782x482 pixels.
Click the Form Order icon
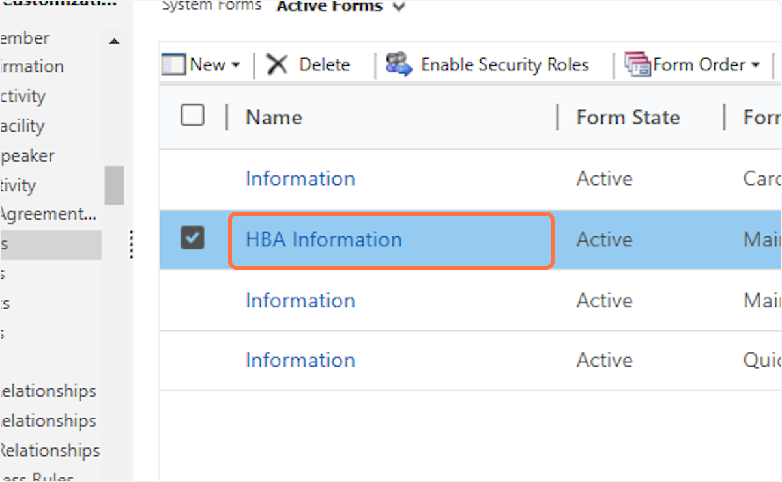click(x=638, y=64)
